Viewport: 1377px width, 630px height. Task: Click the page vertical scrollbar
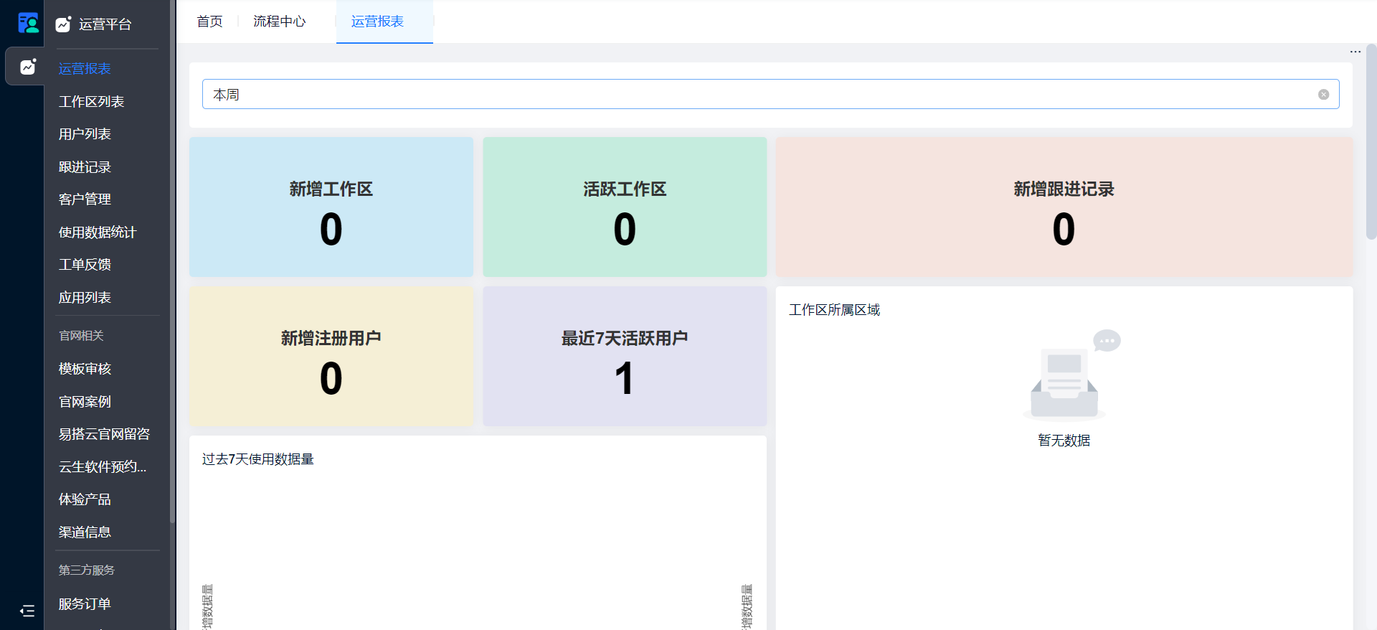[x=1371, y=144]
